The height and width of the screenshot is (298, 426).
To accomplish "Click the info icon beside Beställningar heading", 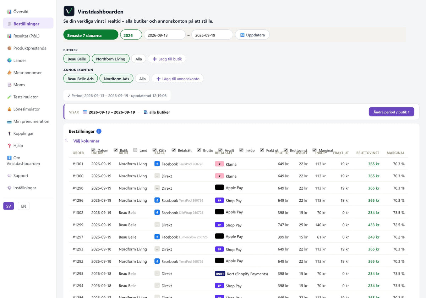I will click(99, 131).
